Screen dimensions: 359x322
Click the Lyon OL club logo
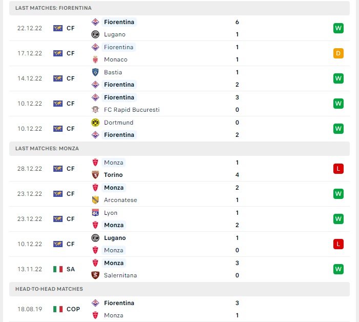(x=95, y=213)
